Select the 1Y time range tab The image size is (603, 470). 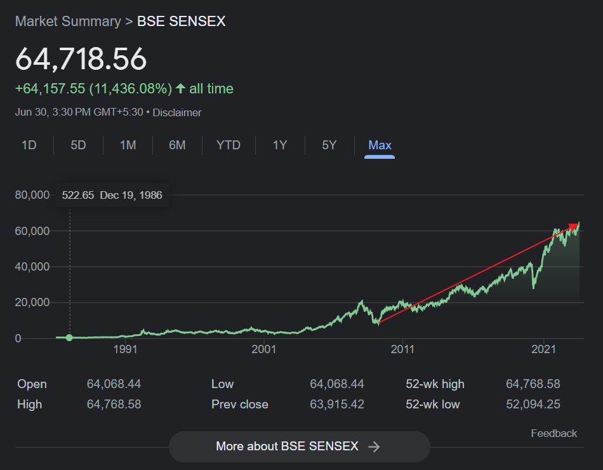point(280,145)
